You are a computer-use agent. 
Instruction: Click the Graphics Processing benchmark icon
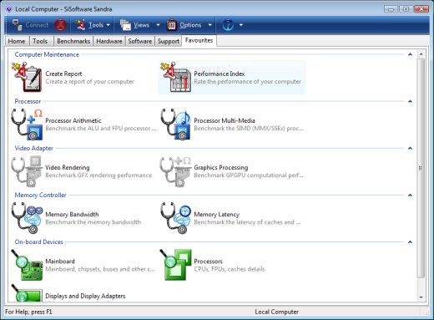click(175, 171)
